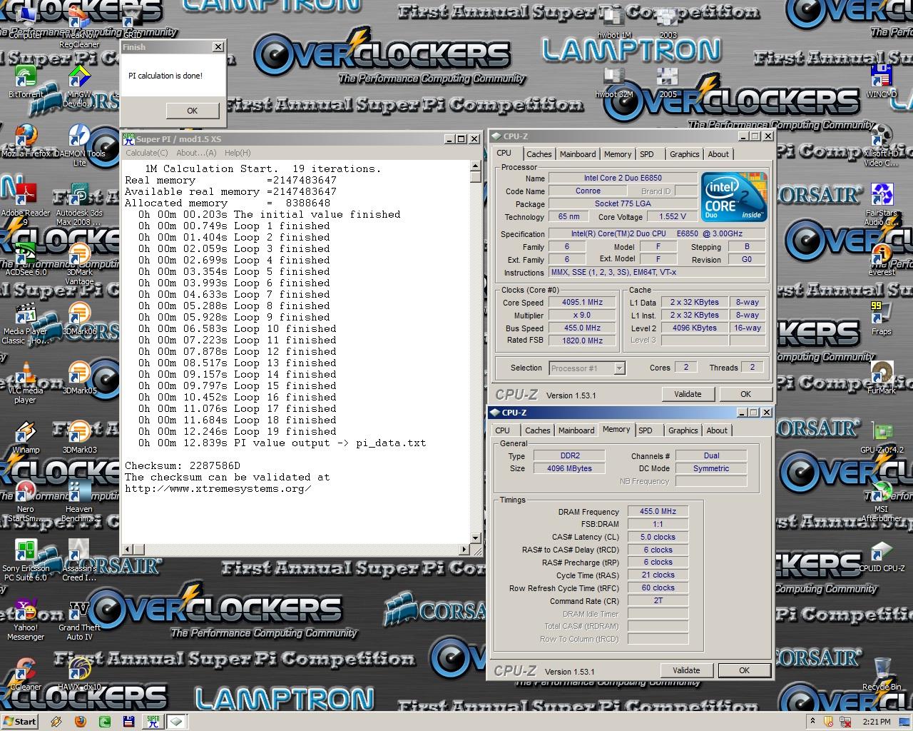Open 3DMark03 desktop shortcut
This screenshot has width=913, height=731.
(x=79, y=436)
